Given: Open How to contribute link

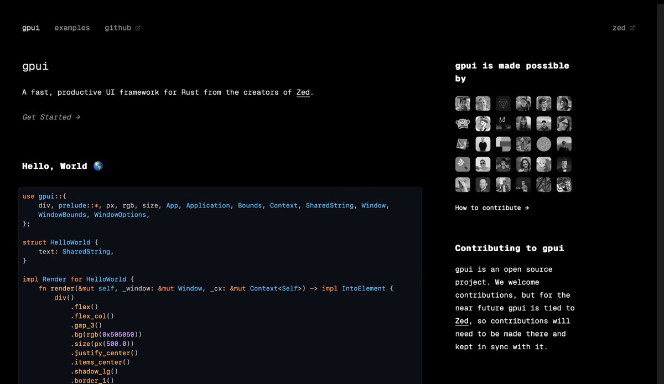Looking at the screenshot, I should point(492,208).
